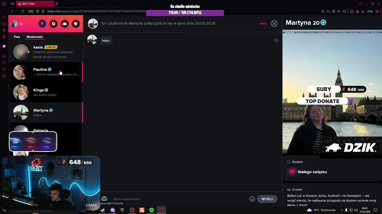Focus the tinder.com address bar URL
The image size is (382, 214).
click(x=96, y=11)
